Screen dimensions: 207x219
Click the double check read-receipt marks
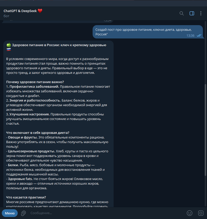[199, 35]
